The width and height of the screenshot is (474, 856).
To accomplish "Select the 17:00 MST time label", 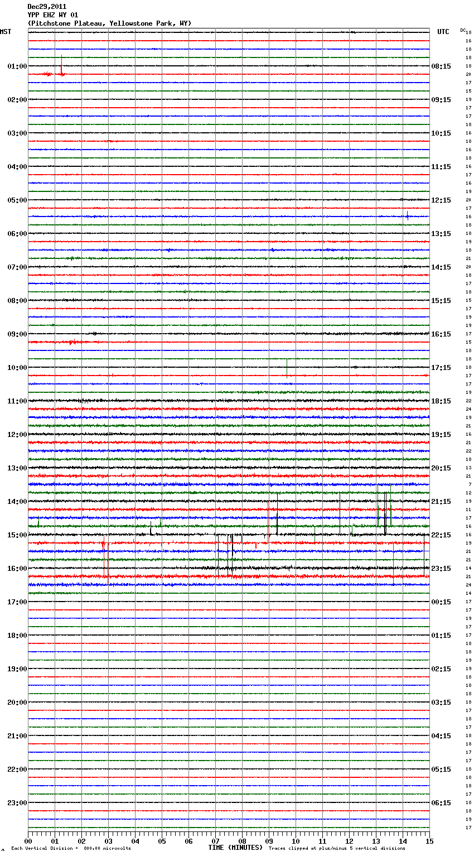I will click(x=17, y=602).
